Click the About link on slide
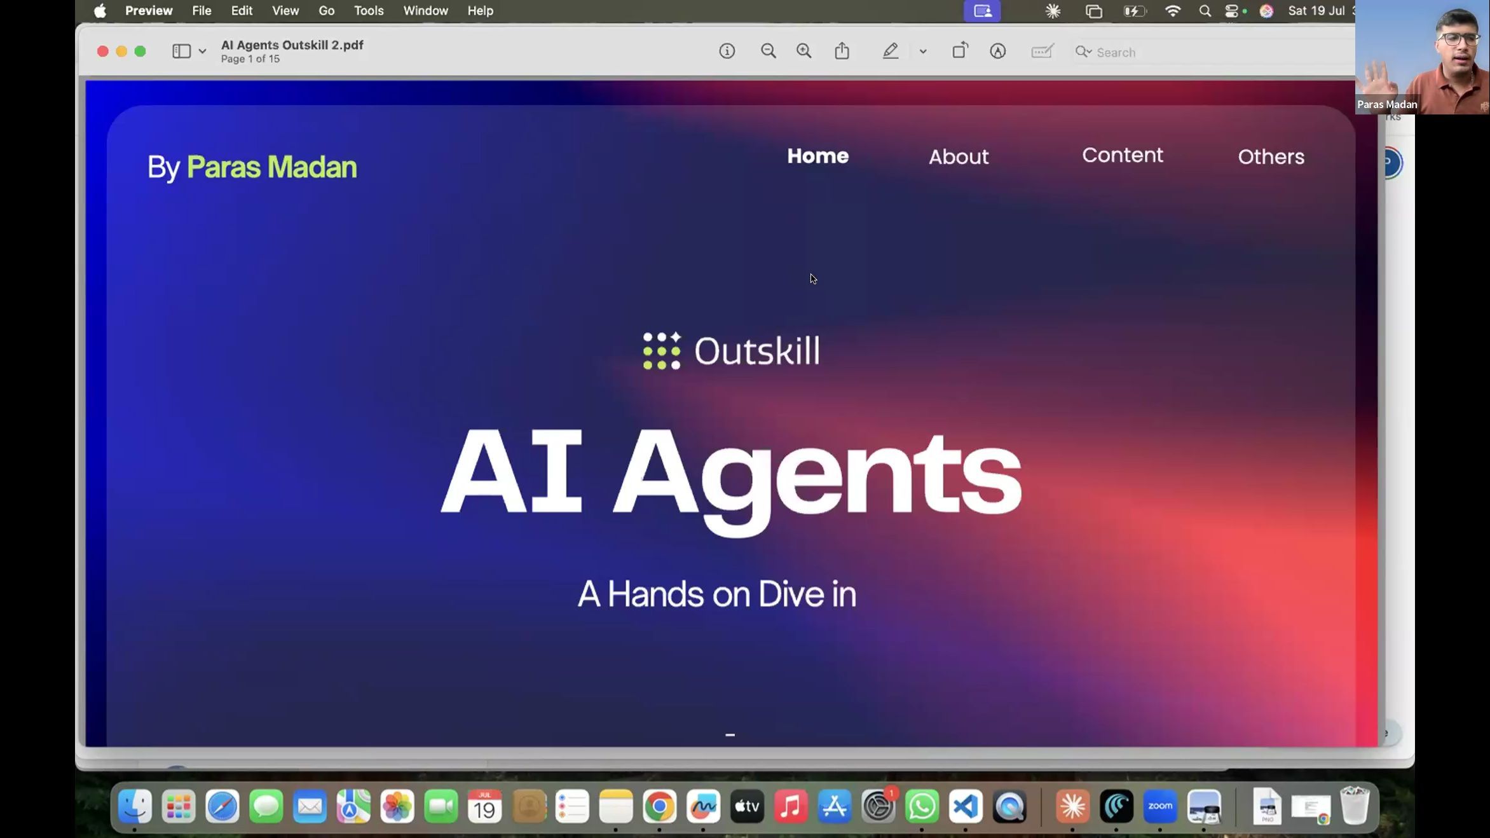Viewport: 1490px width, 838px height. pos(958,157)
